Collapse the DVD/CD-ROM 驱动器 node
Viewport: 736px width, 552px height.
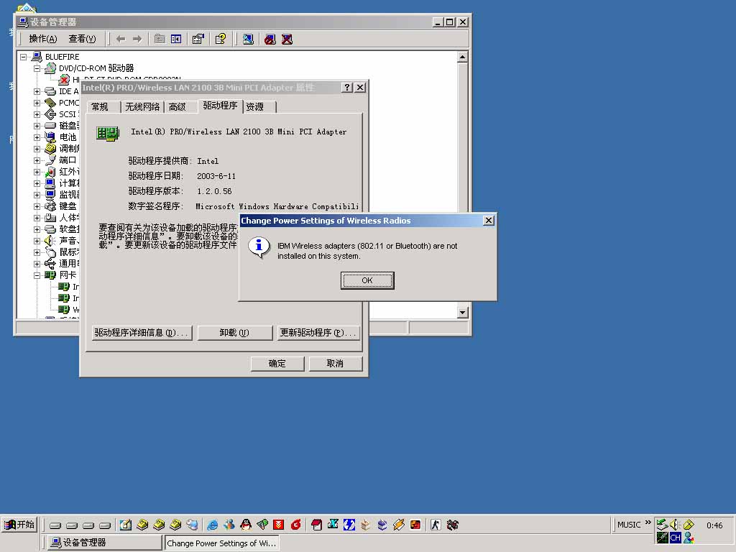click(37, 68)
